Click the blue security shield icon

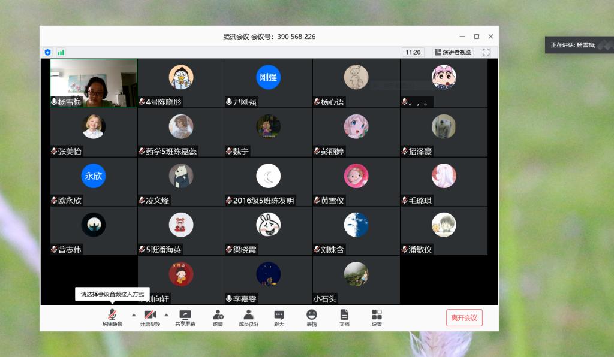(x=48, y=52)
